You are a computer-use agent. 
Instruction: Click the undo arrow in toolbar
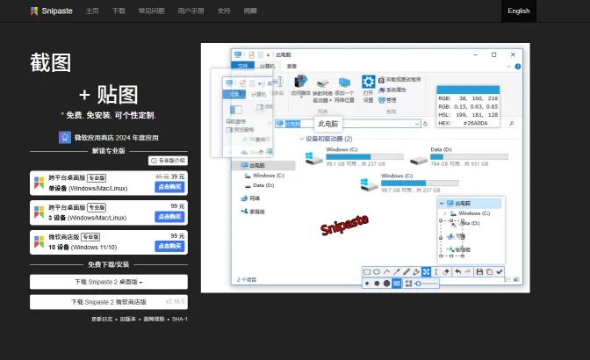coord(458,272)
